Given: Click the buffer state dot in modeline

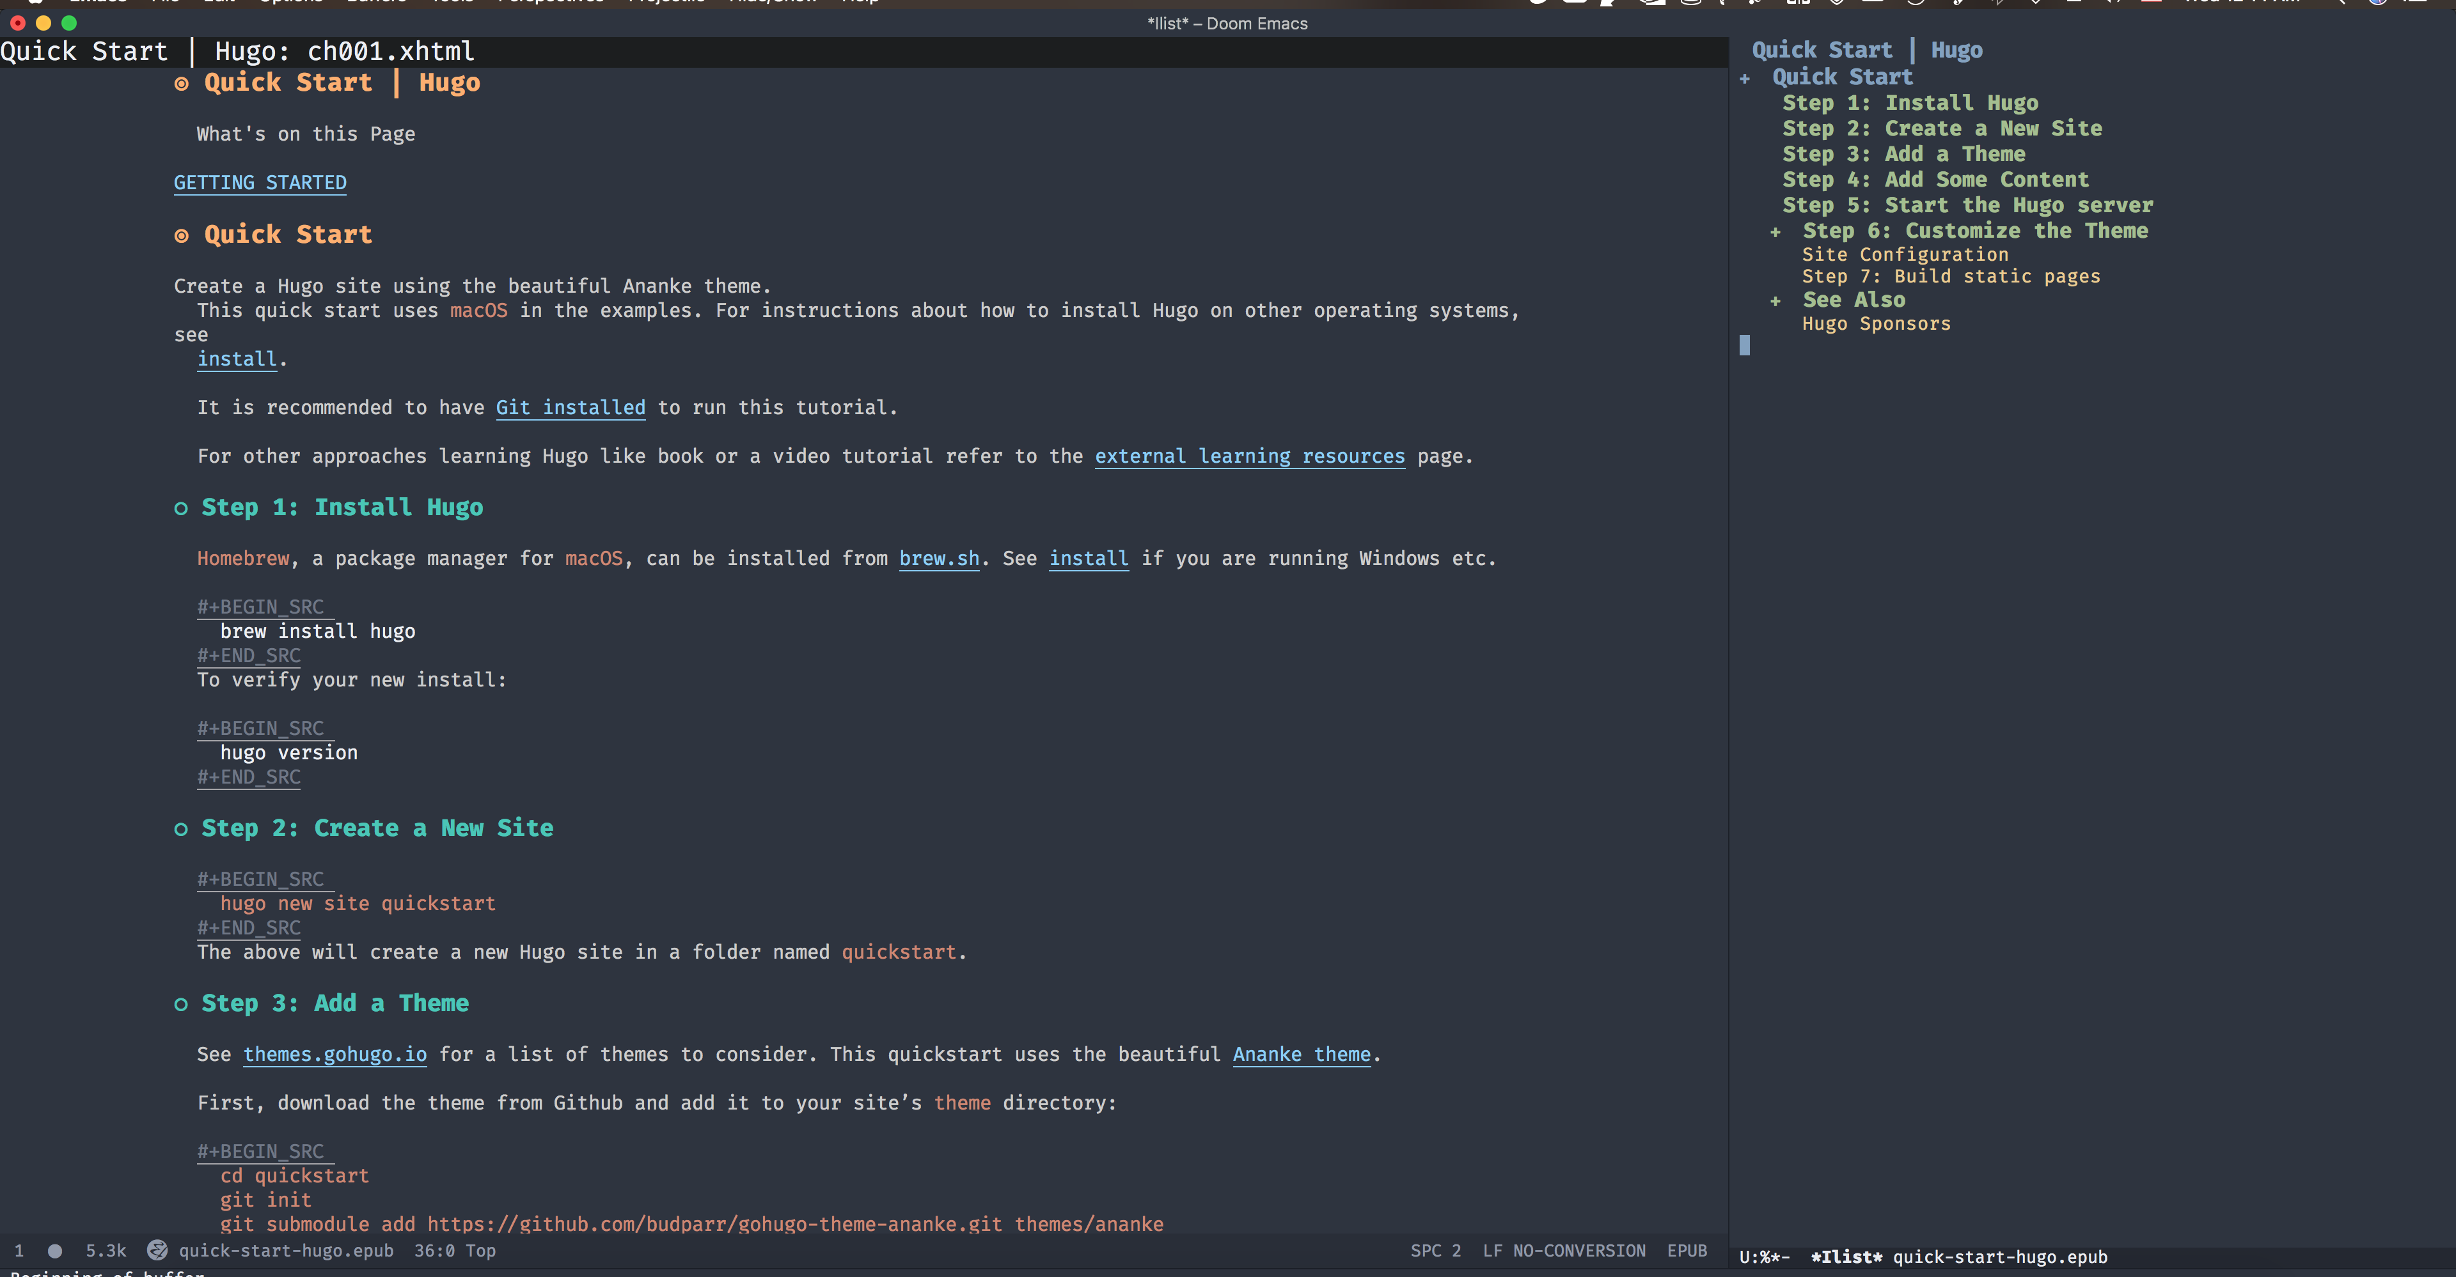Looking at the screenshot, I should pos(55,1251).
